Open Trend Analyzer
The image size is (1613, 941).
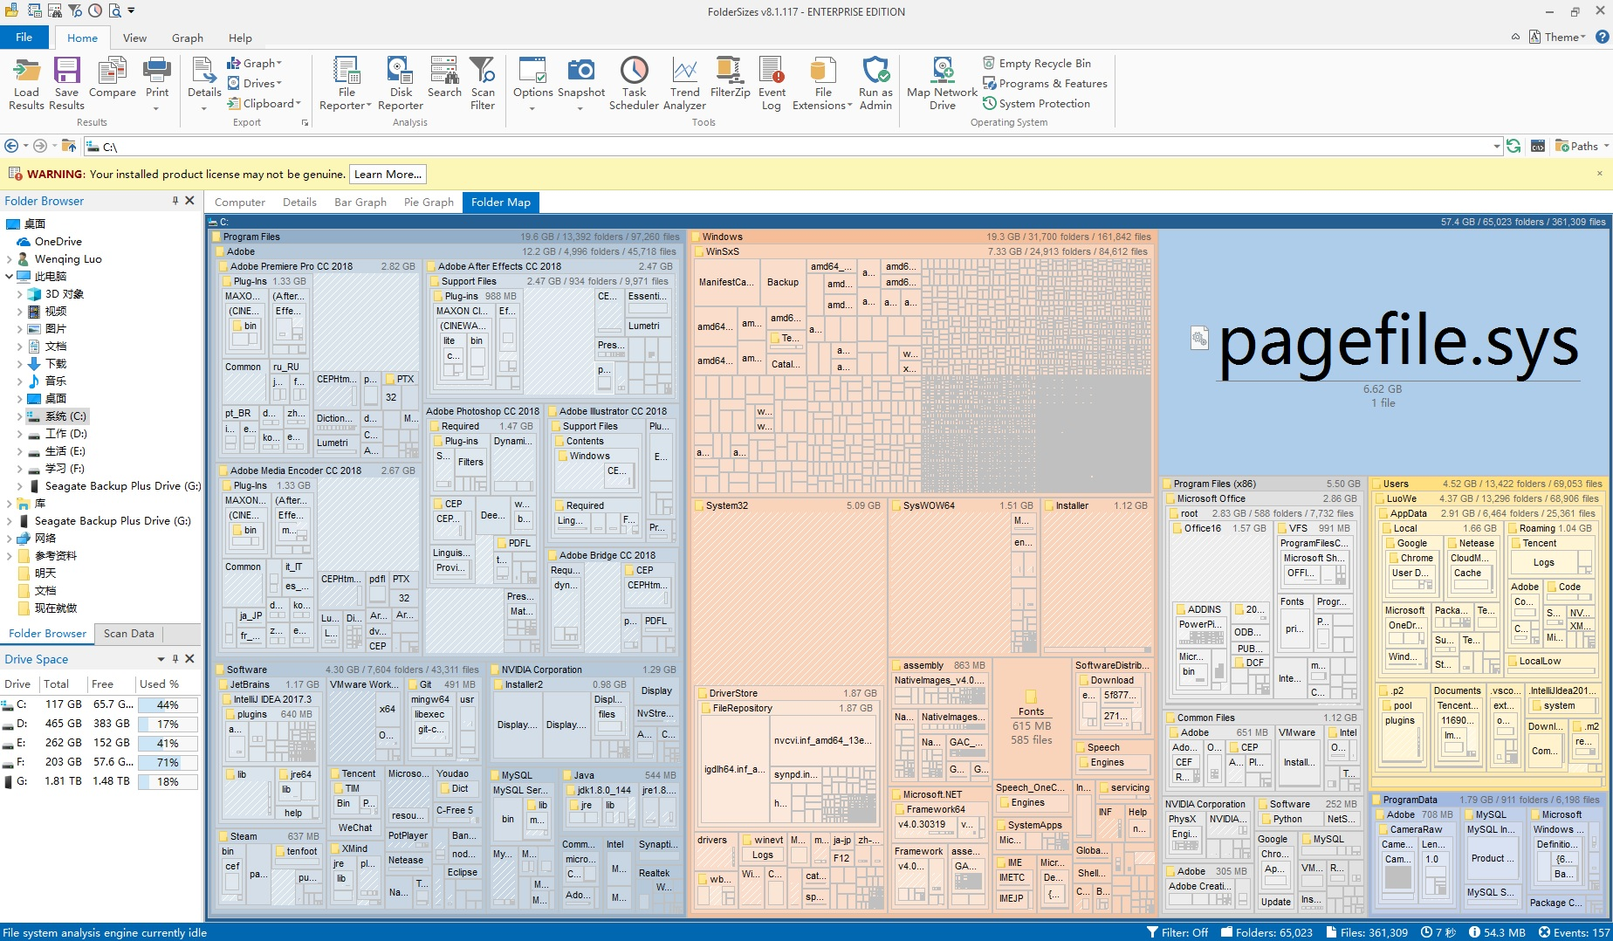tap(684, 84)
